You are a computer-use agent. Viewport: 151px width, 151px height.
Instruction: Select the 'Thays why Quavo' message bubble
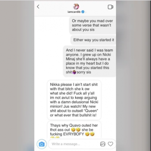[x=74, y=130]
